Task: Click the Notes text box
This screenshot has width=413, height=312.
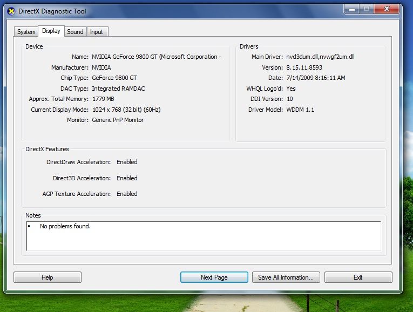Action: click(204, 236)
